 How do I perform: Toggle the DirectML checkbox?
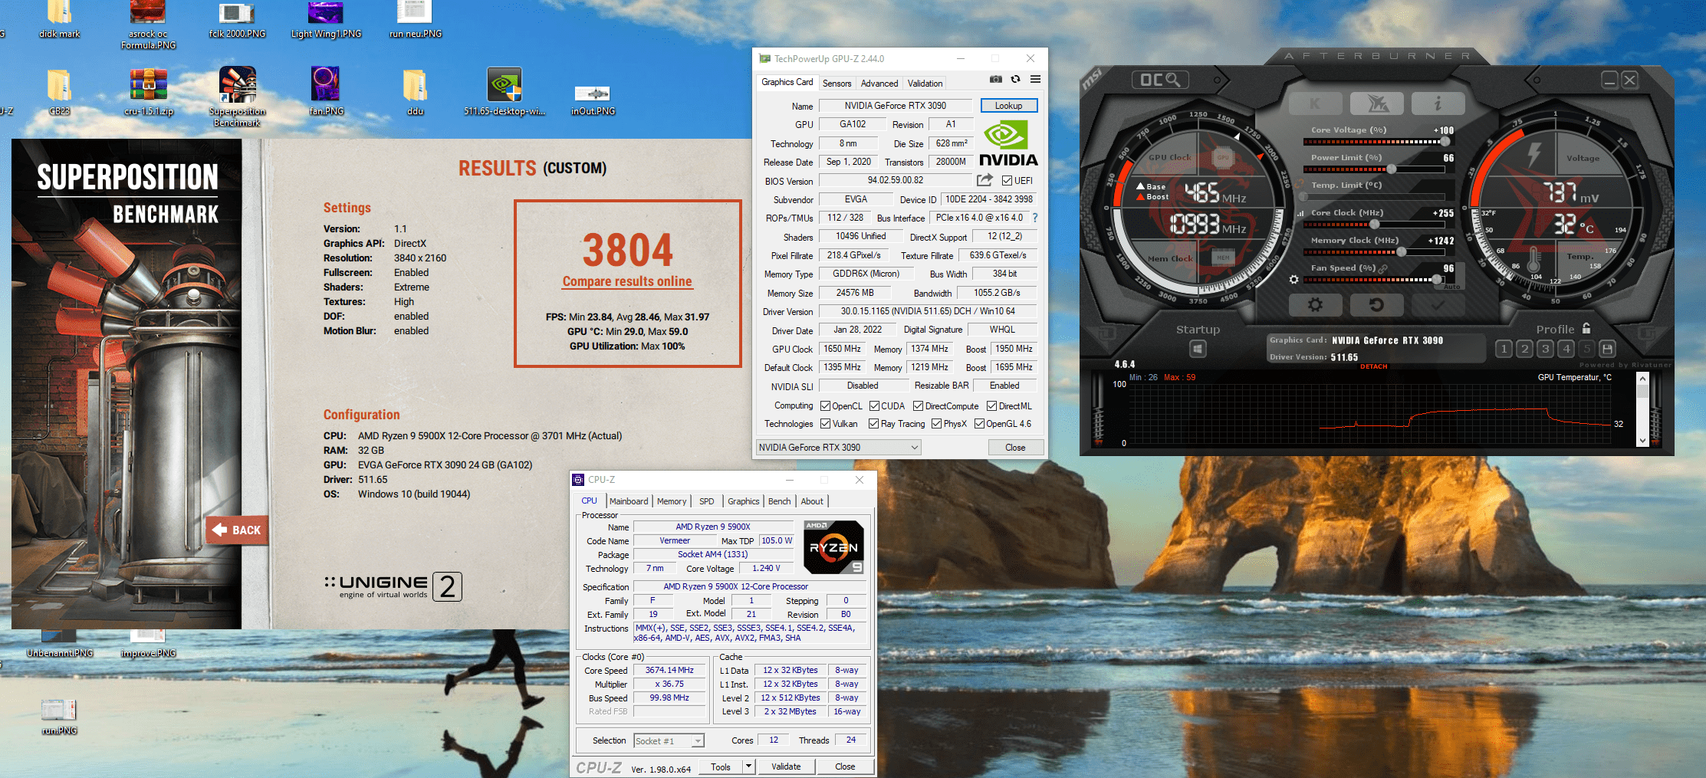point(991,406)
